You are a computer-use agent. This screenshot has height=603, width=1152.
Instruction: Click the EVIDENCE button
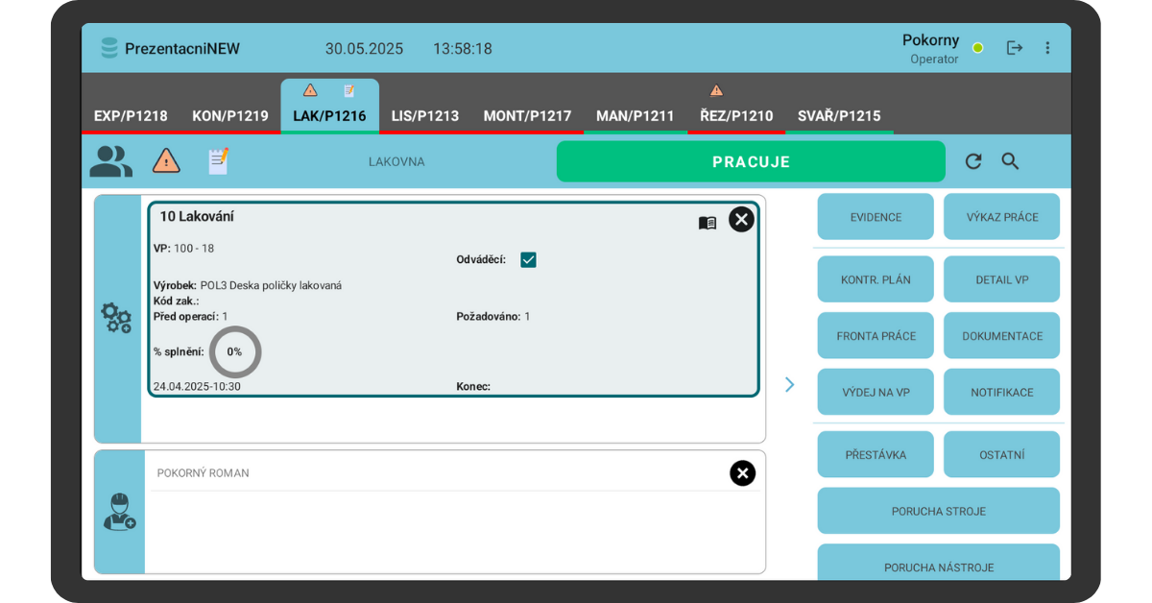[876, 217]
